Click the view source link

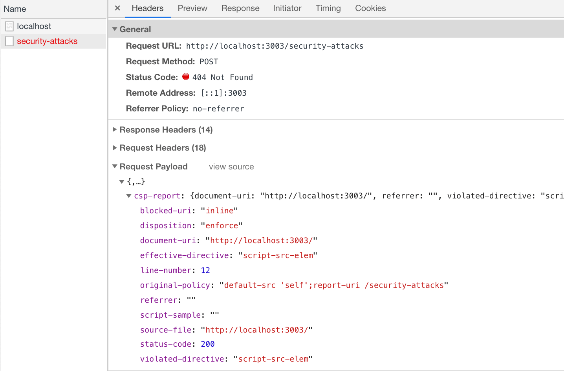(x=231, y=166)
